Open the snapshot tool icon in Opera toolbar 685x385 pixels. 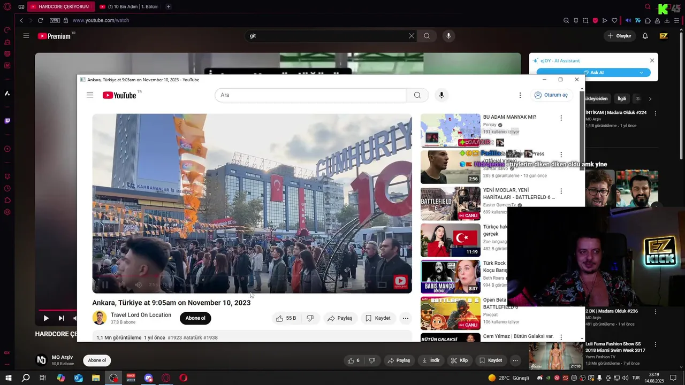[585, 20]
